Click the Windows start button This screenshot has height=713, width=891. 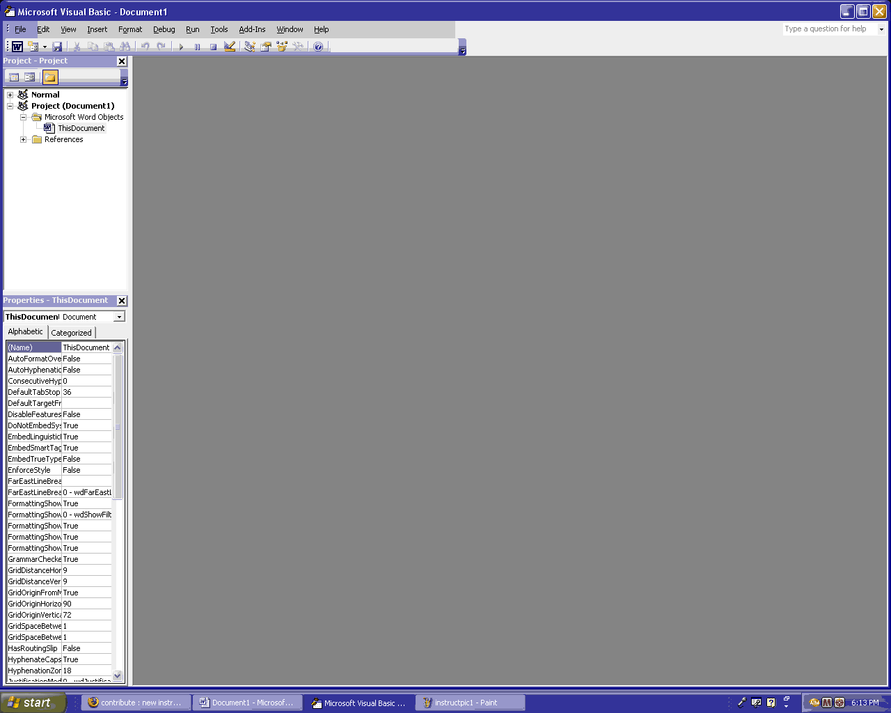pos(33,703)
